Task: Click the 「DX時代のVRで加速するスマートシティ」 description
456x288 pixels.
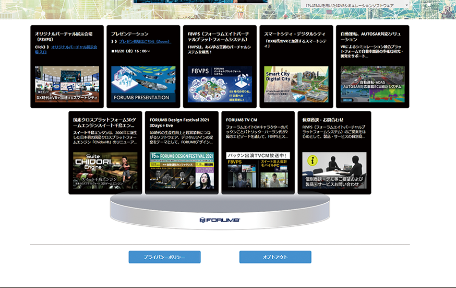Action: coord(295,43)
